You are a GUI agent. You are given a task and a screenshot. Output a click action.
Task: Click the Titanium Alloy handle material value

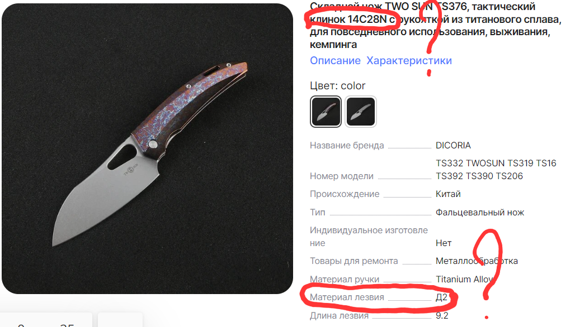point(465,280)
